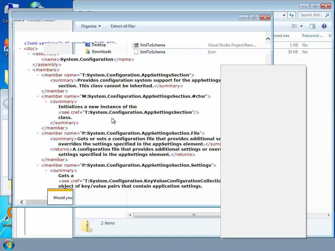The image size is (335, 251).
Task: Open the view options dropdown arrow
Action: (301, 26)
